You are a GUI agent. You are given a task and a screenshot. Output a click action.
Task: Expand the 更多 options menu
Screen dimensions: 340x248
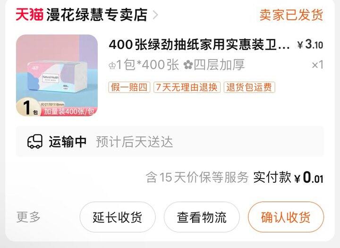[x=28, y=217]
